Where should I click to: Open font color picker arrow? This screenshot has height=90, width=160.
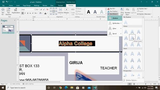coord(47,13)
